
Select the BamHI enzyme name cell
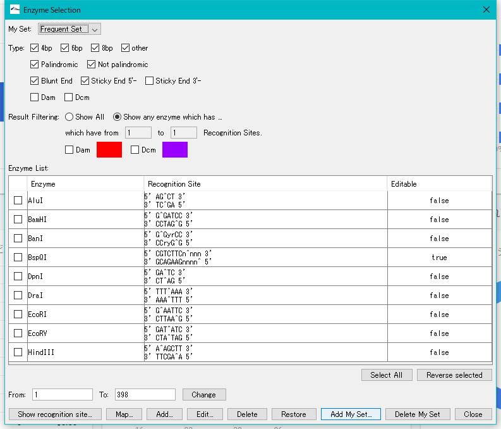point(86,220)
